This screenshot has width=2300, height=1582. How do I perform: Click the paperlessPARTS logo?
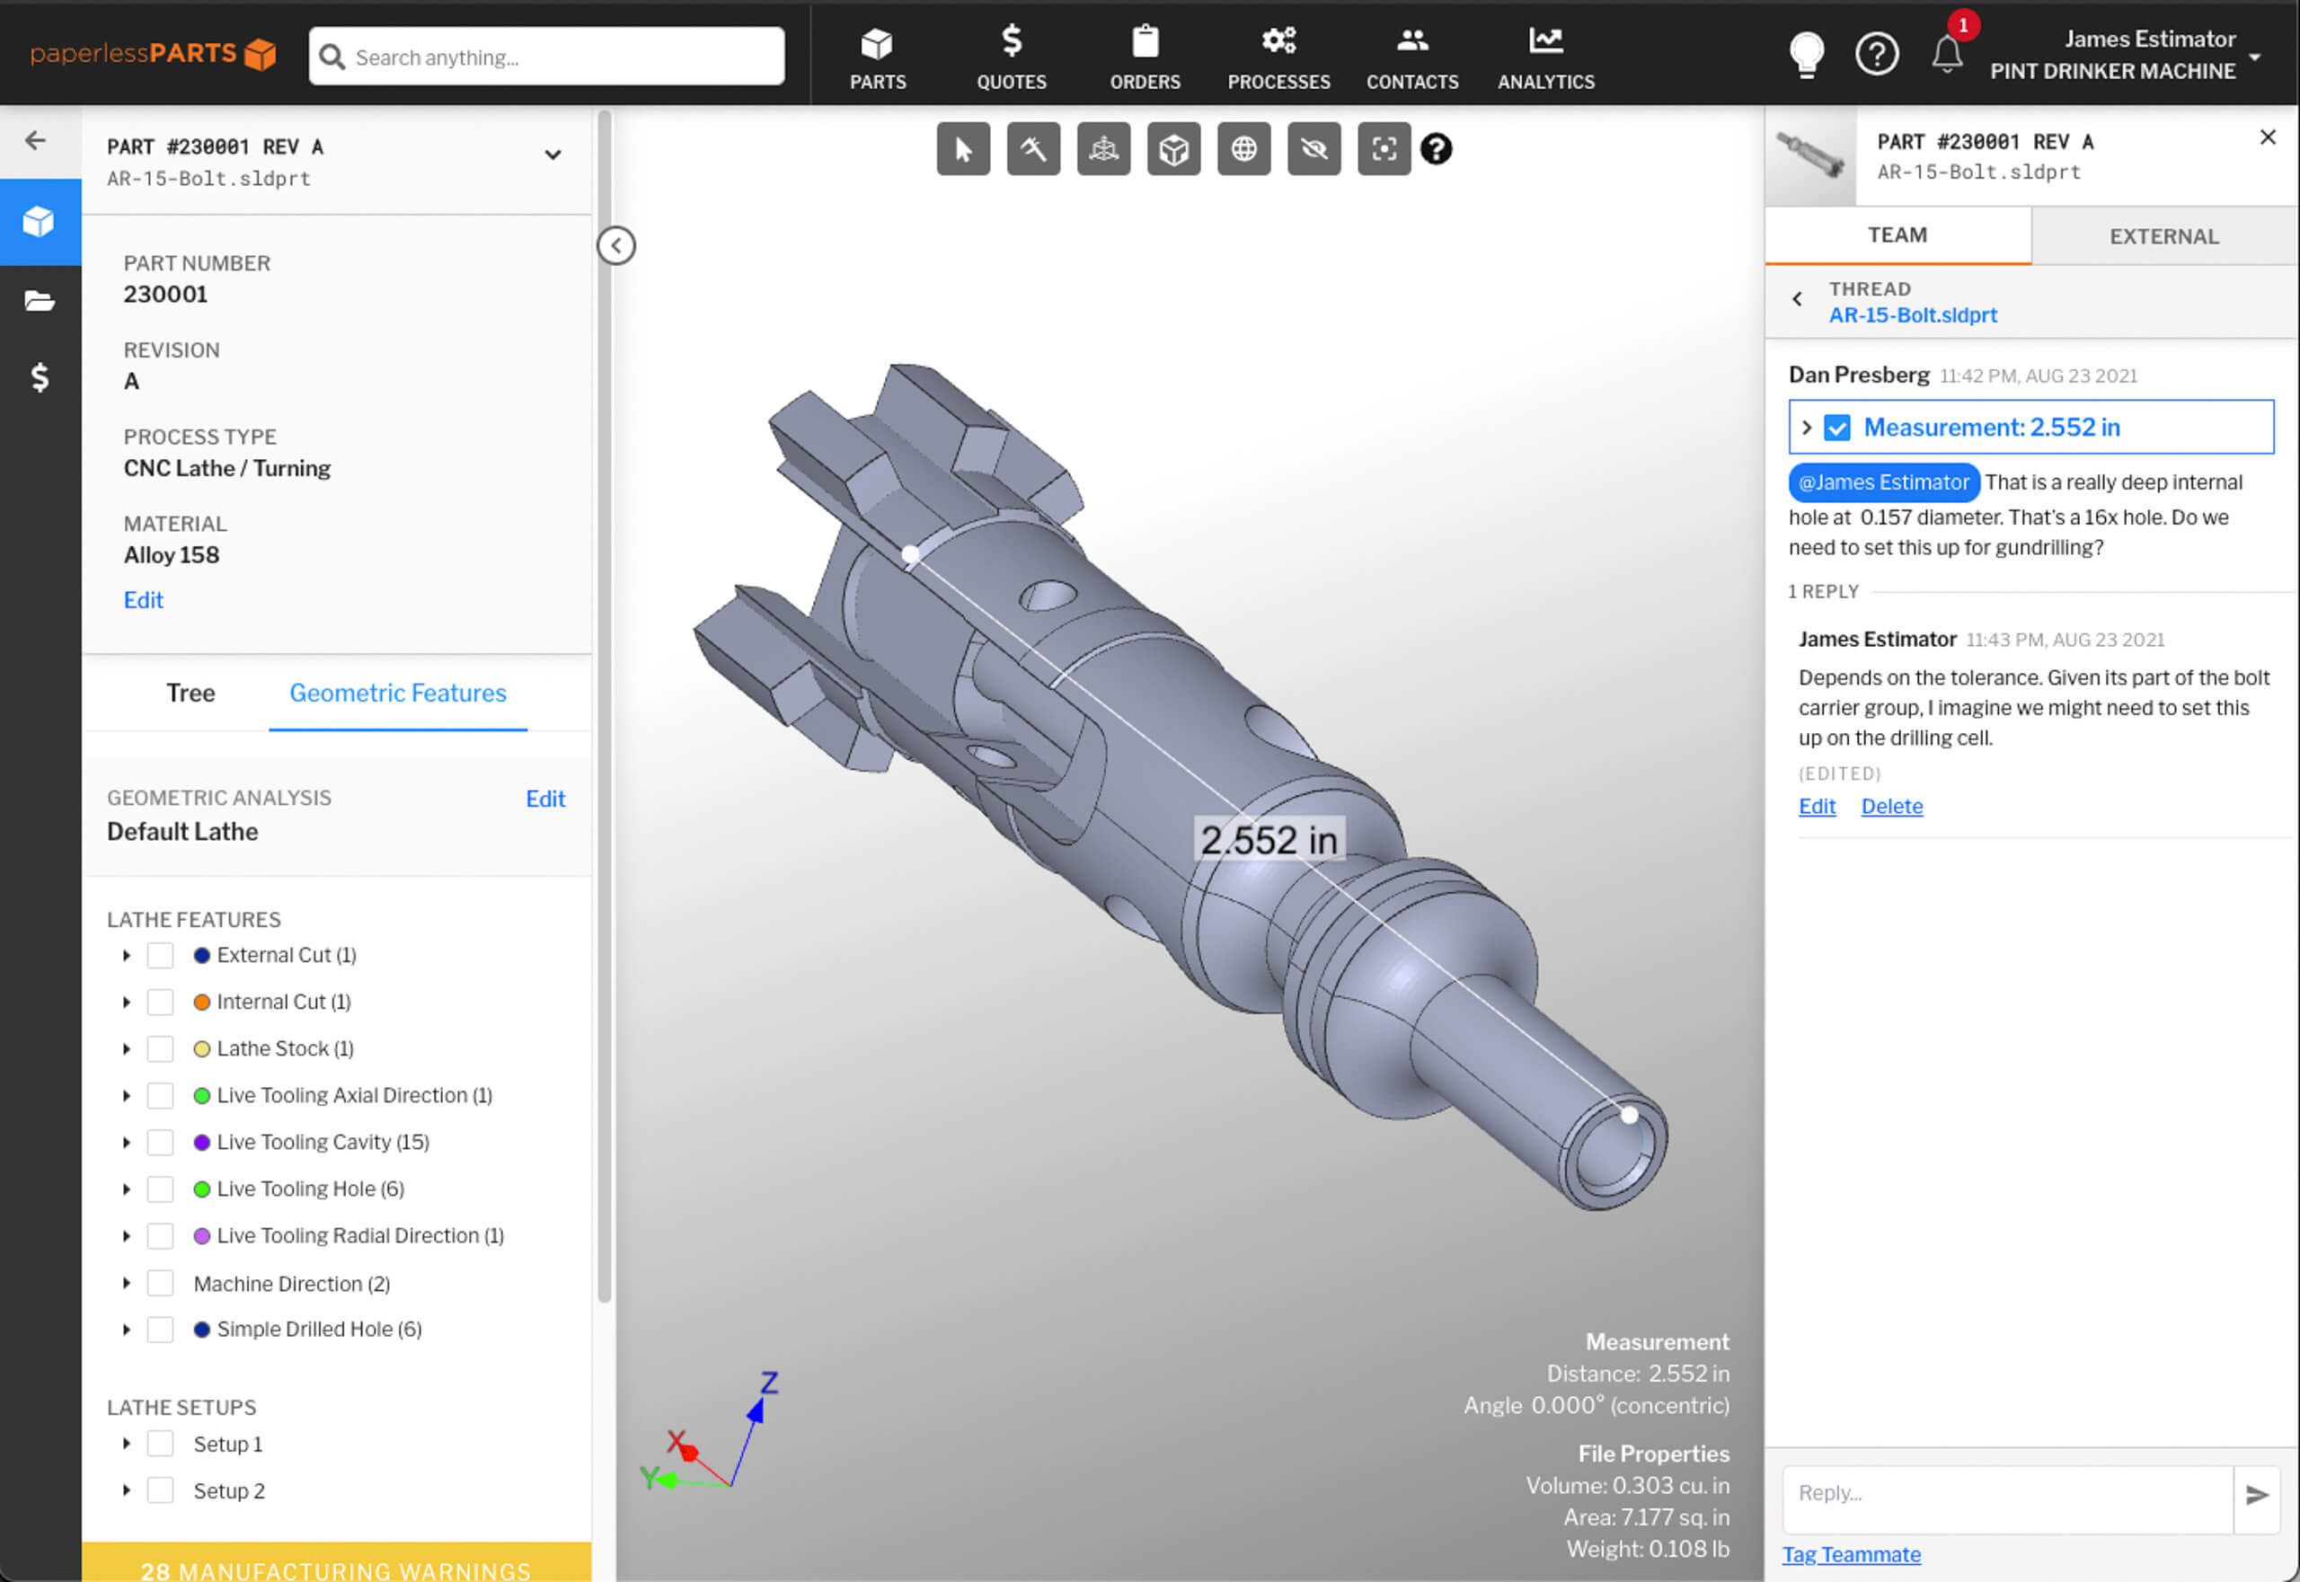(x=154, y=54)
